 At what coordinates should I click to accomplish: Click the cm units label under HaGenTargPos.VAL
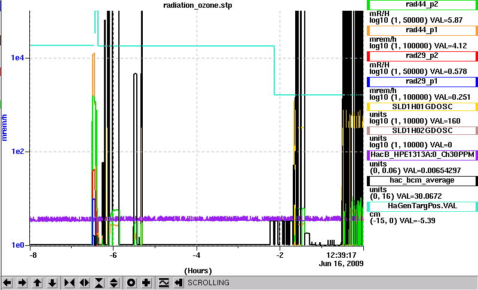tap(375, 215)
